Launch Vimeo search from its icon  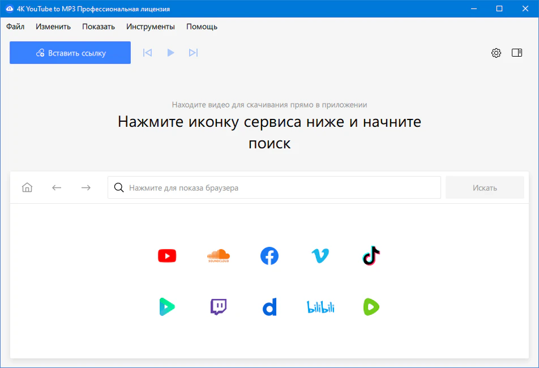click(320, 255)
